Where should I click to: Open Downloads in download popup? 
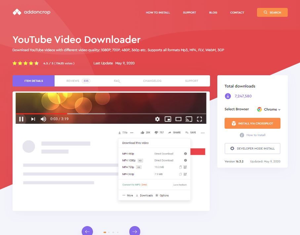(144, 195)
